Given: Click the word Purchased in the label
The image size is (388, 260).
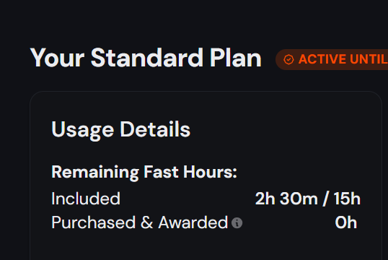Looking at the screenshot, I should (x=93, y=222).
